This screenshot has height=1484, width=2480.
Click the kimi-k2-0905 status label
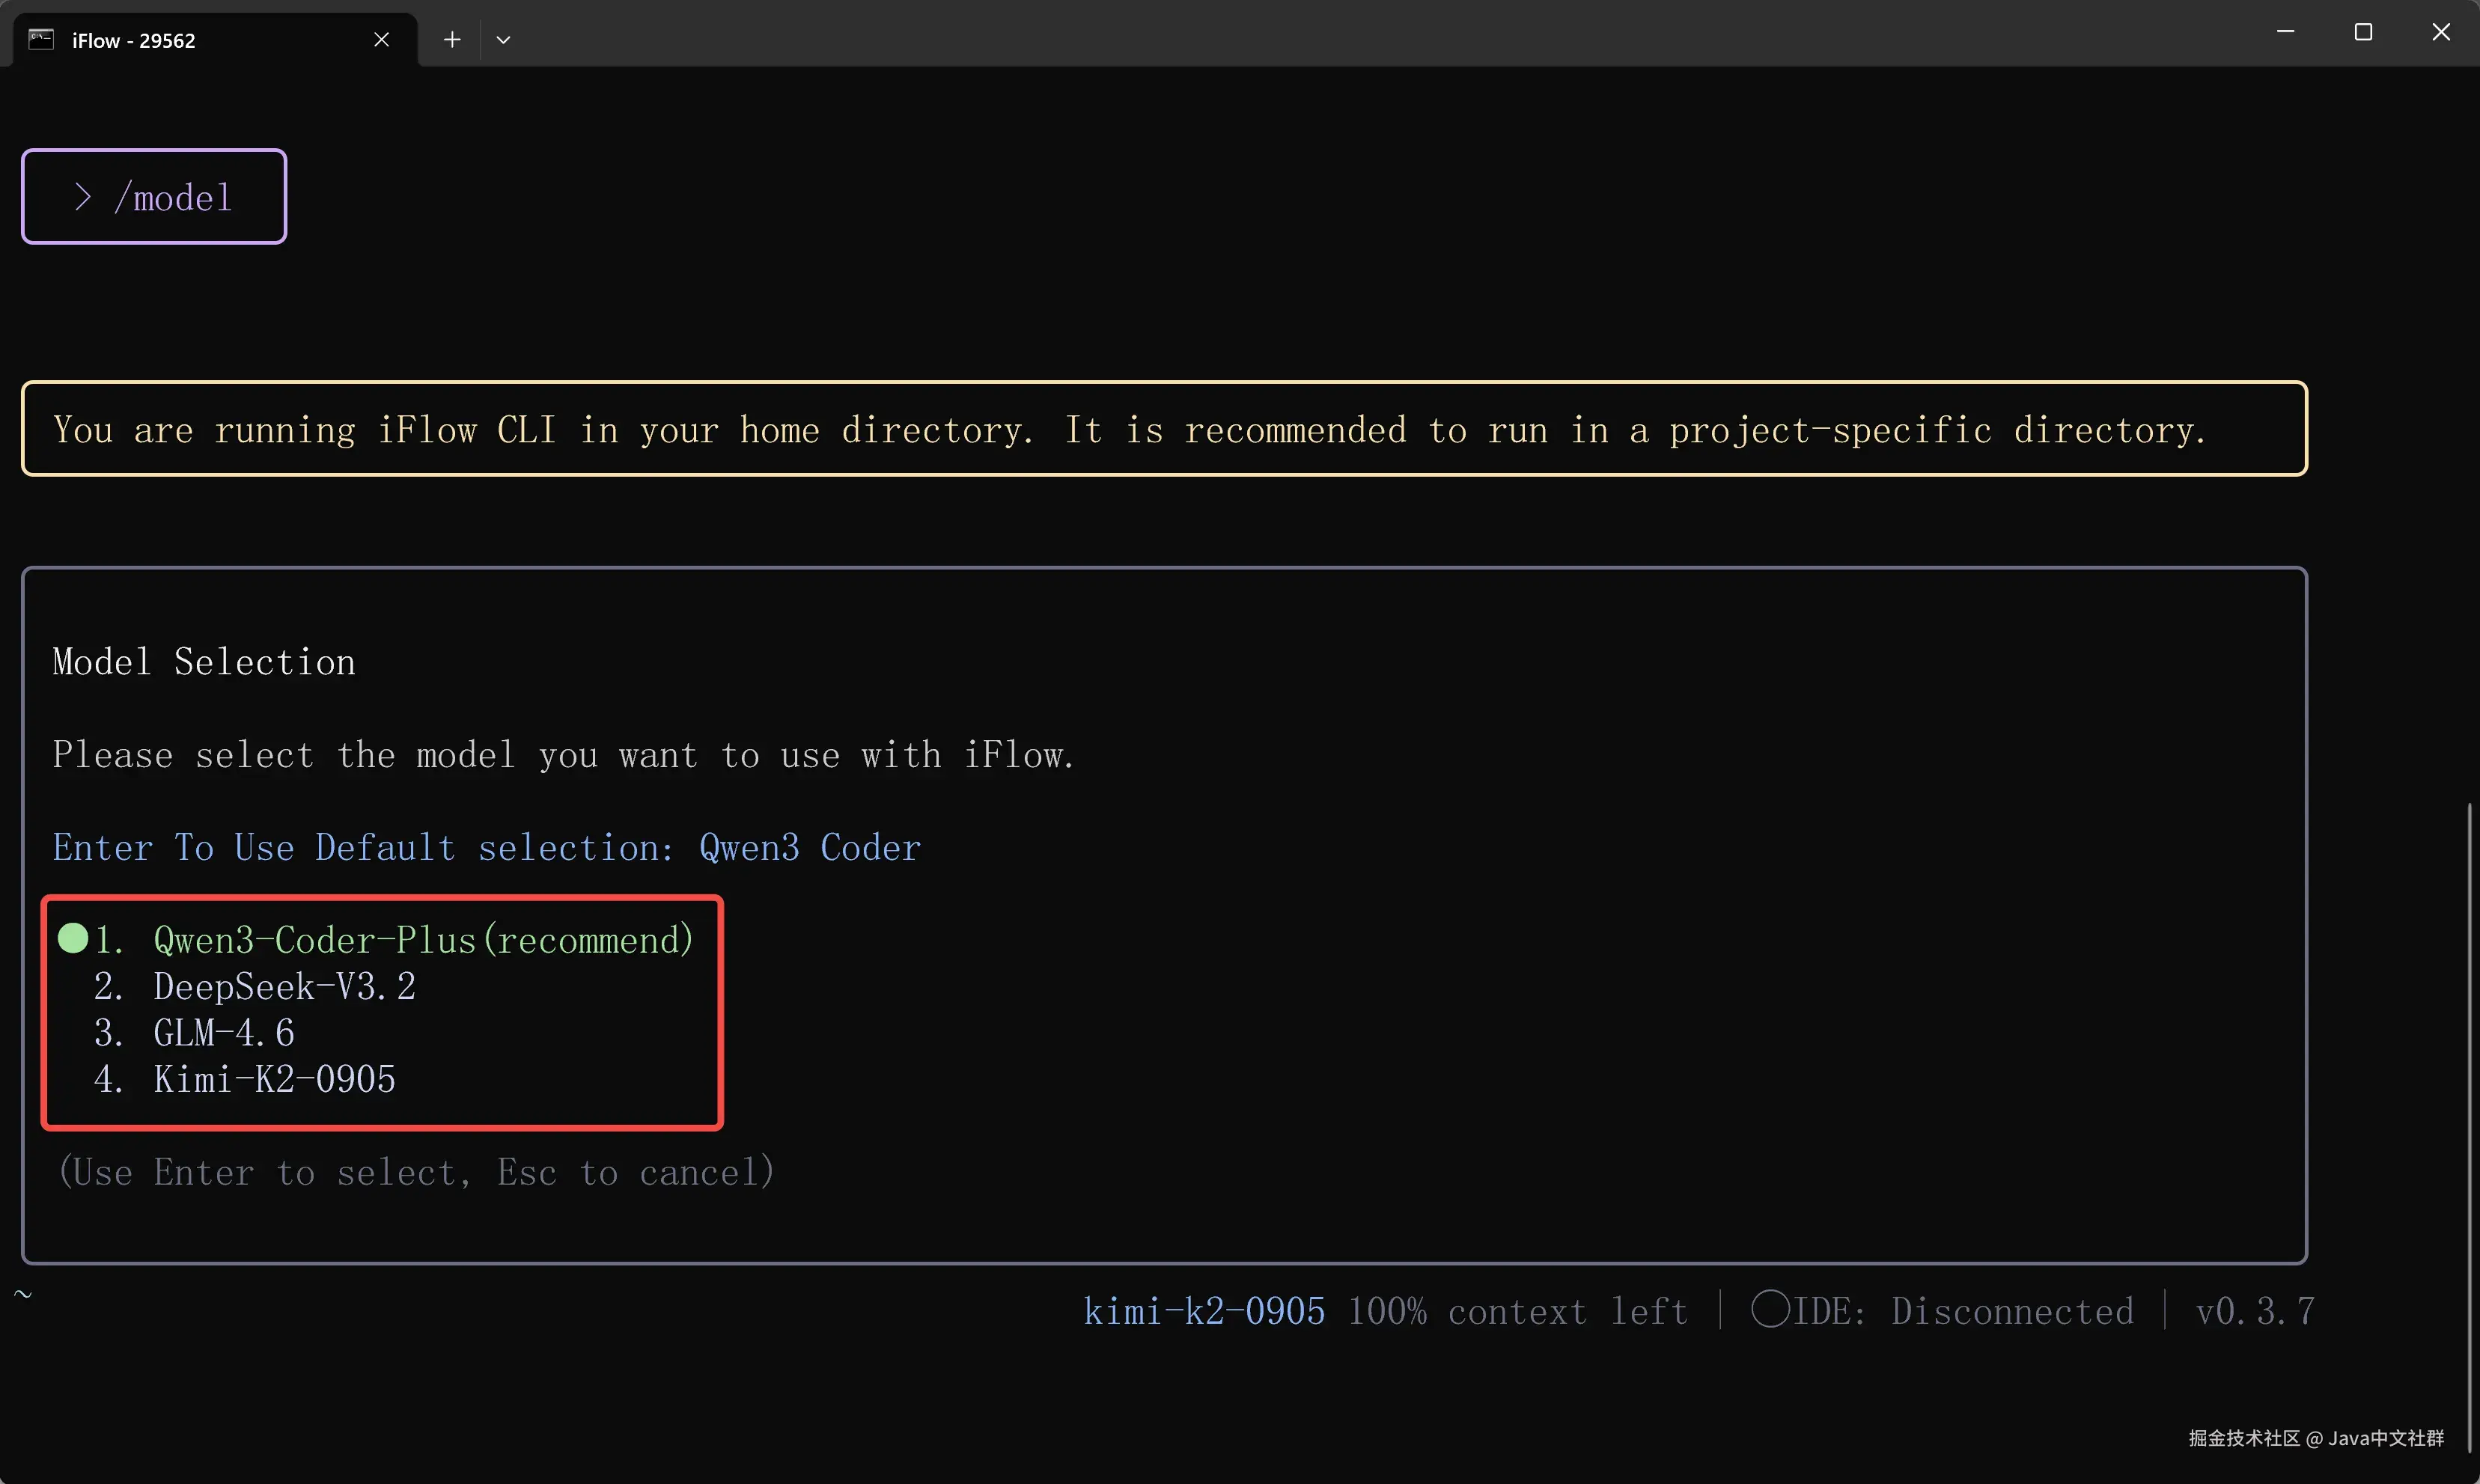pos(1204,1311)
